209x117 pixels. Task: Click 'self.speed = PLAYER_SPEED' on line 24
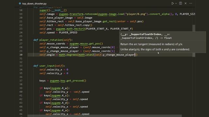(x=58, y=32)
